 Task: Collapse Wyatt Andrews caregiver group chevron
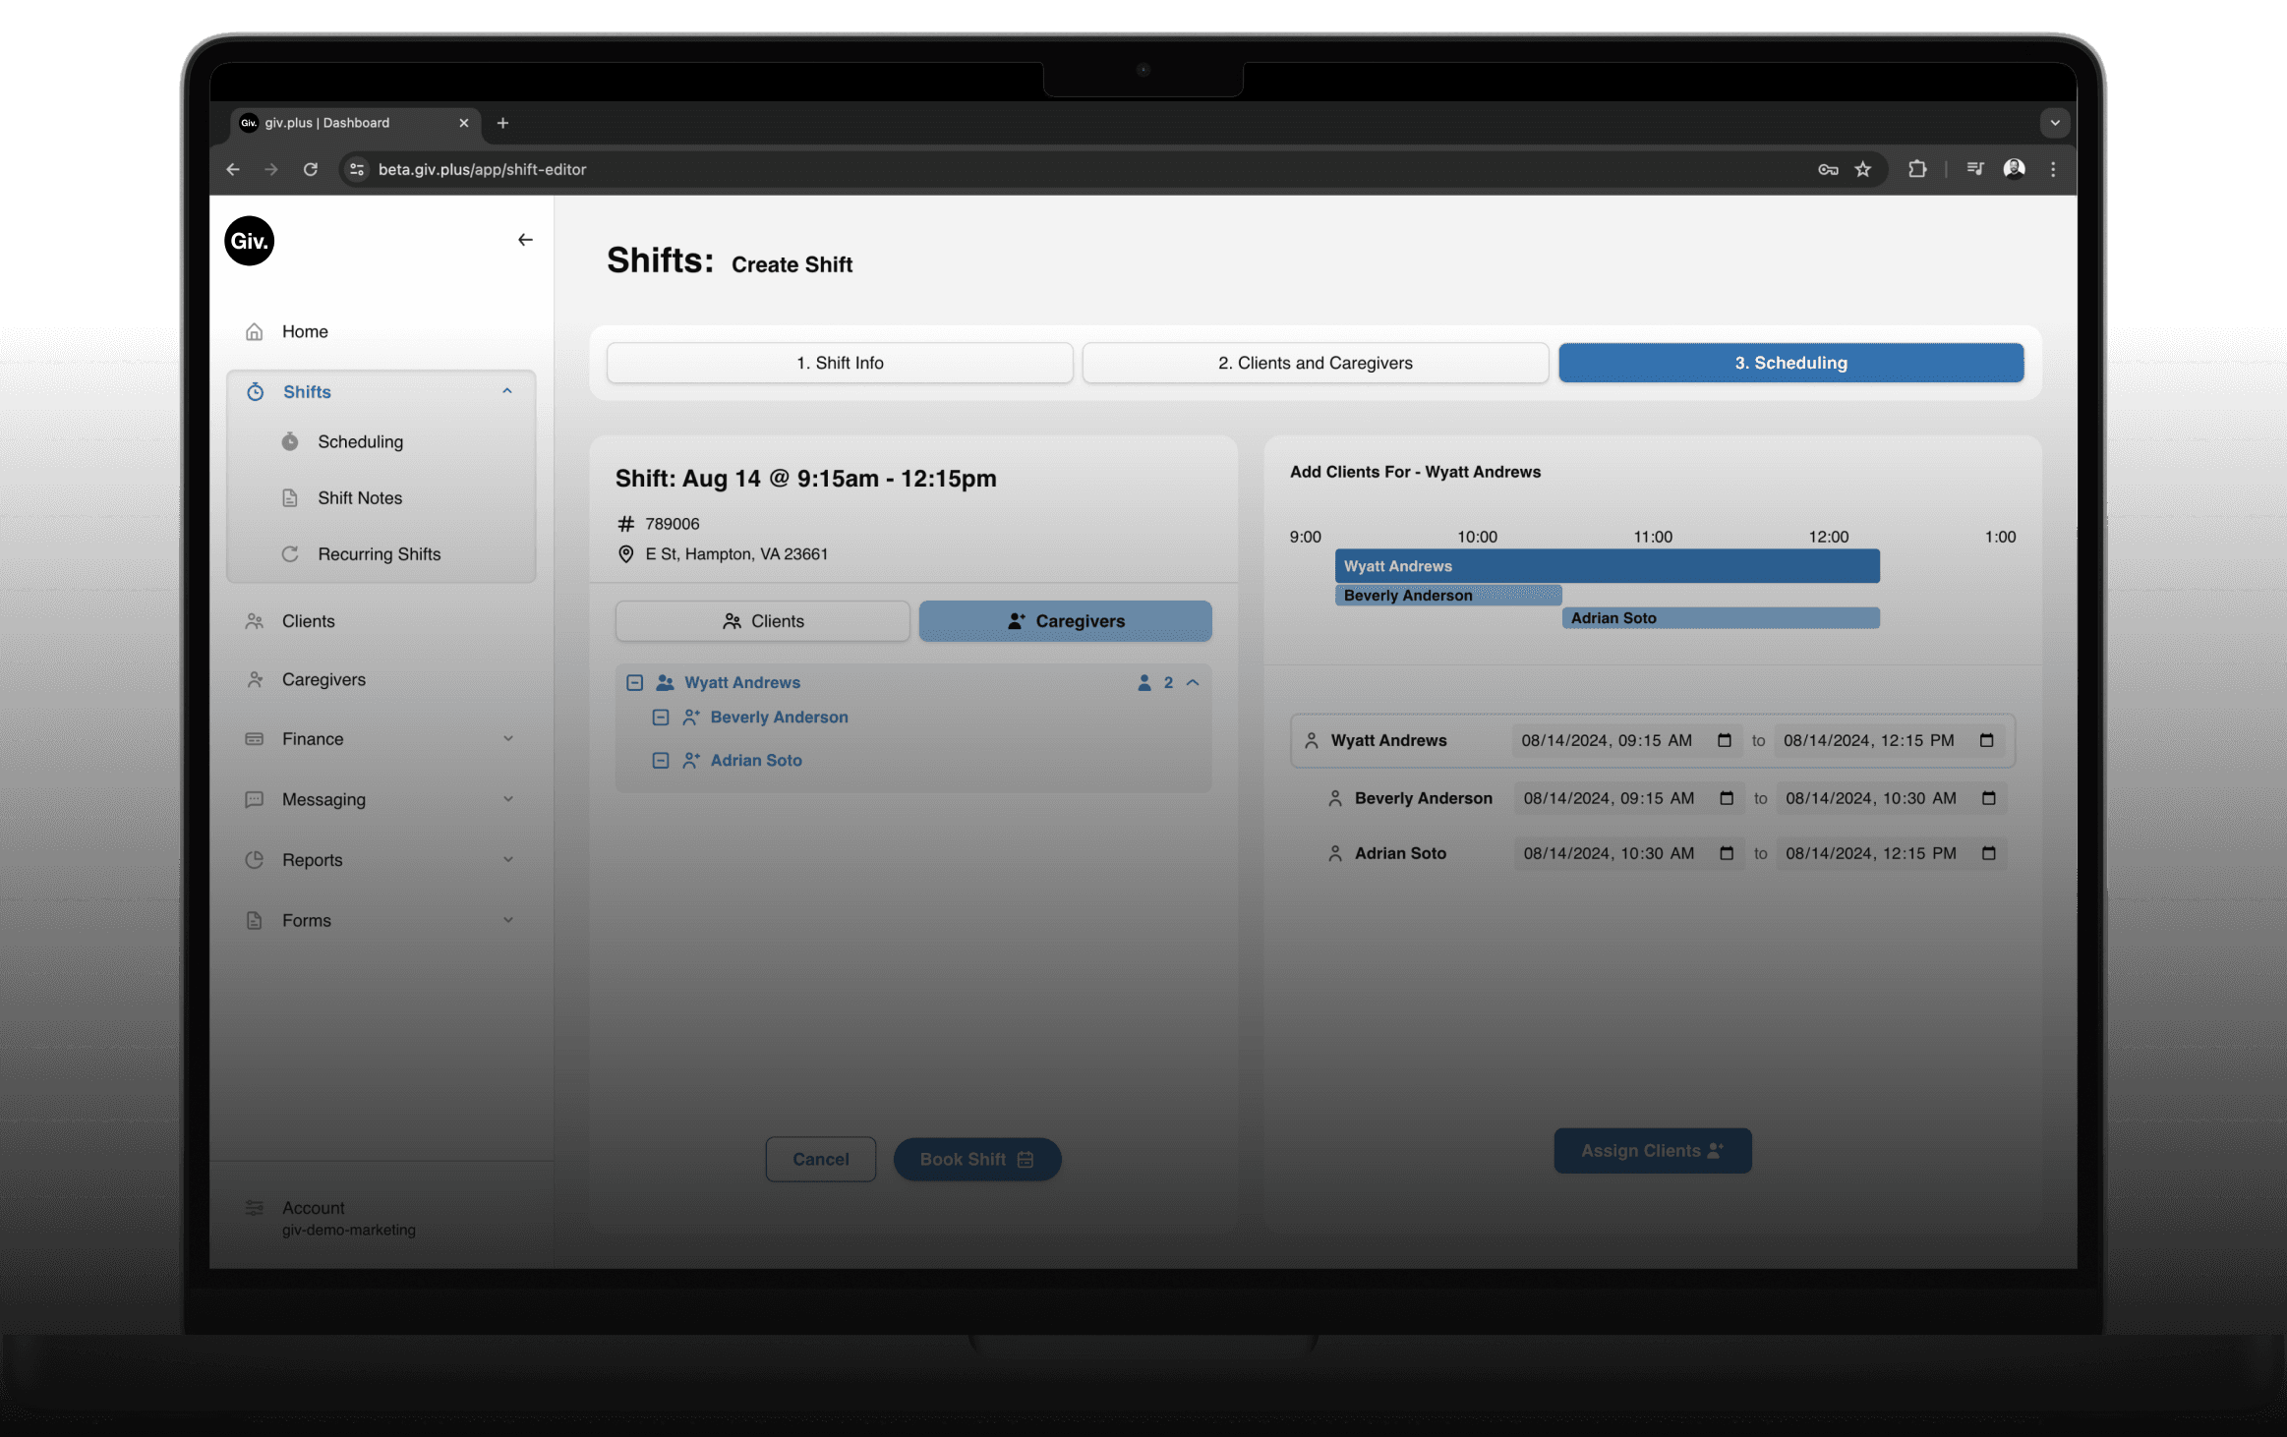point(1193,682)
